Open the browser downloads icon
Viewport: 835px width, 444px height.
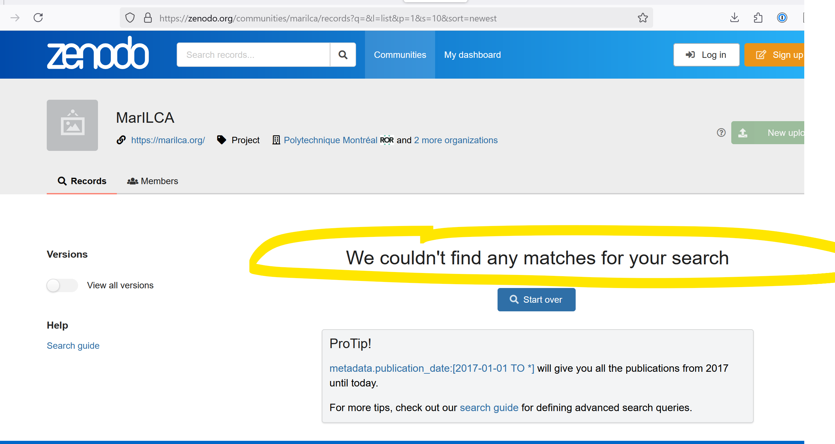click(734, 18)
